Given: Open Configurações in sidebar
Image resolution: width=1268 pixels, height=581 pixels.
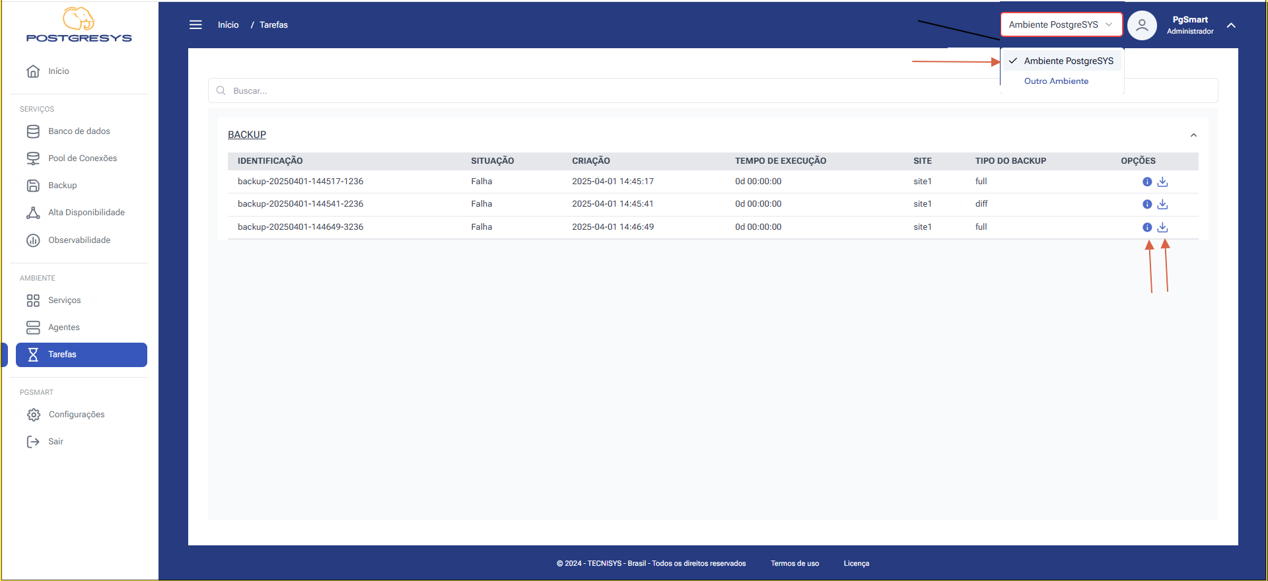Looking at the screenshot, I should click(77, 415).
